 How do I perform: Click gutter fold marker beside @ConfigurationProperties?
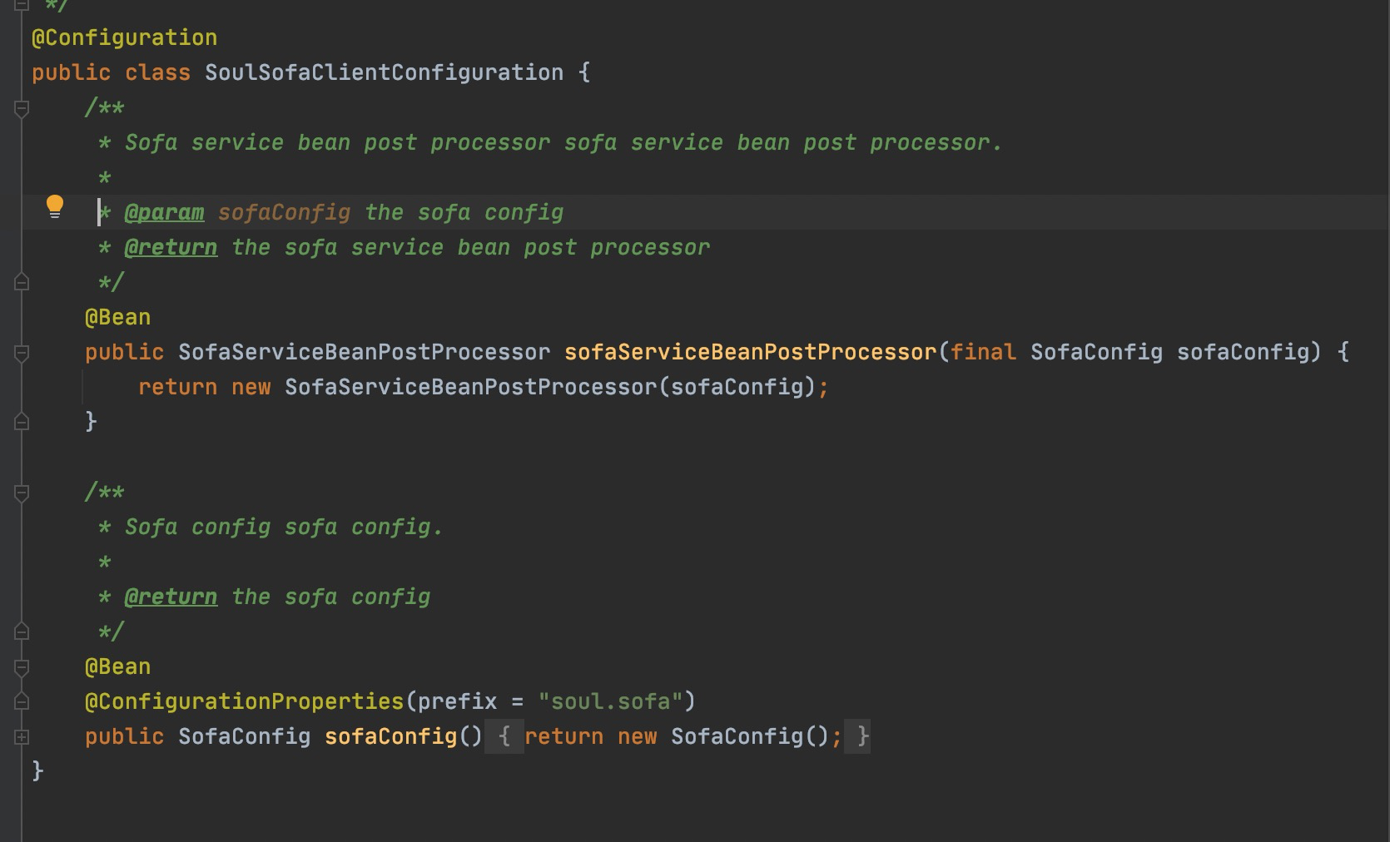click(22, 702)
